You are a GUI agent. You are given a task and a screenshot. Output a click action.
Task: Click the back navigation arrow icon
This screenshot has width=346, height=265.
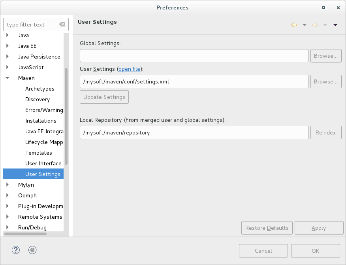click(x=294, y=25)
